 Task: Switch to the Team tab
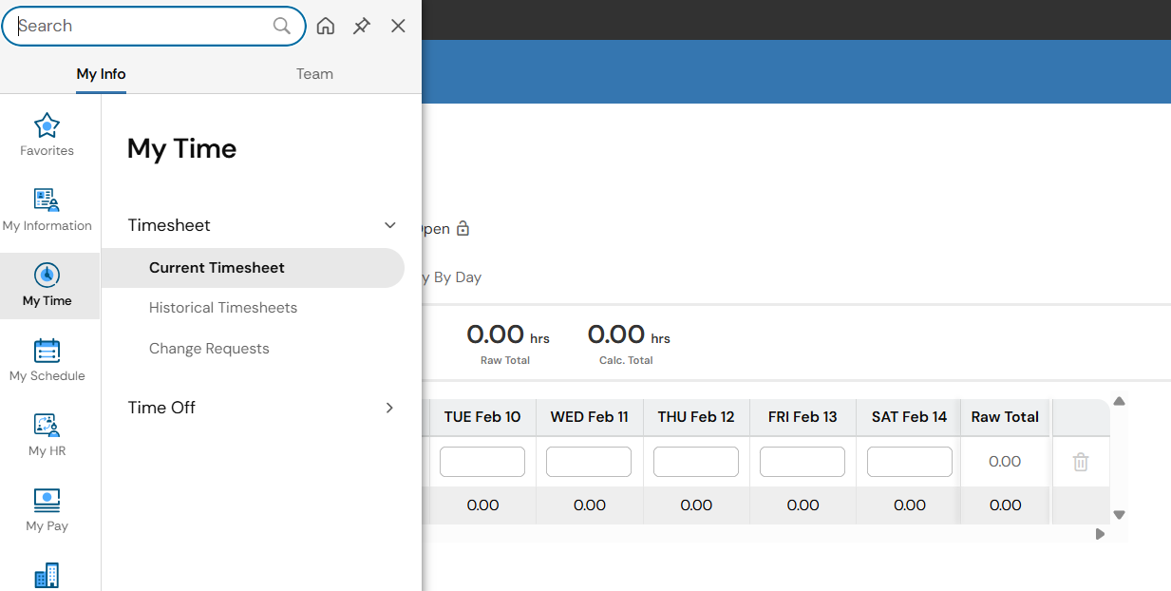point(314,74)
